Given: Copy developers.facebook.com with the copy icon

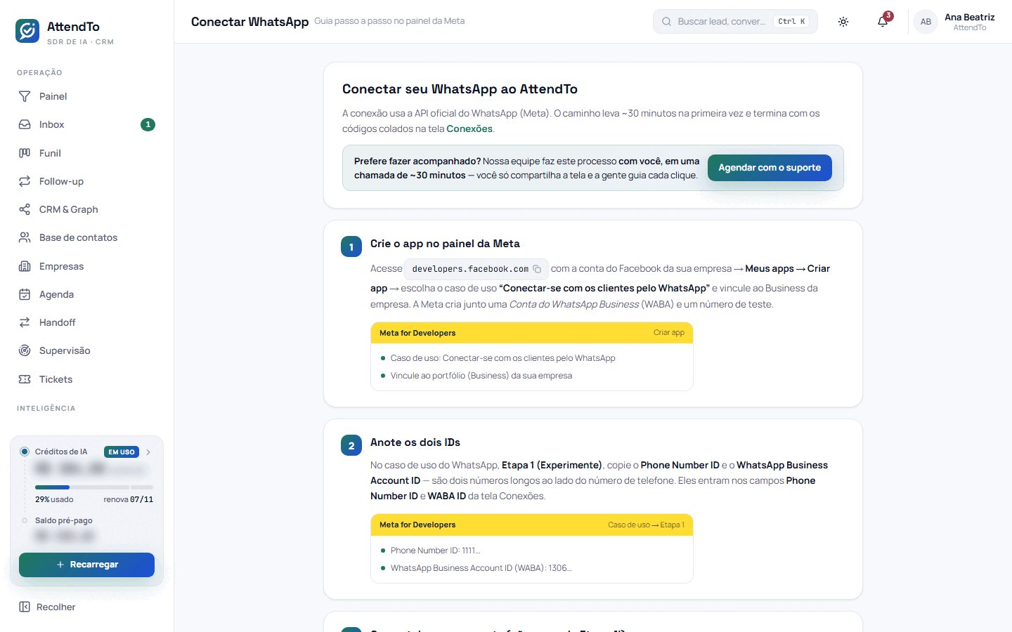Looking at the screenshot, I should pos(537,269).
